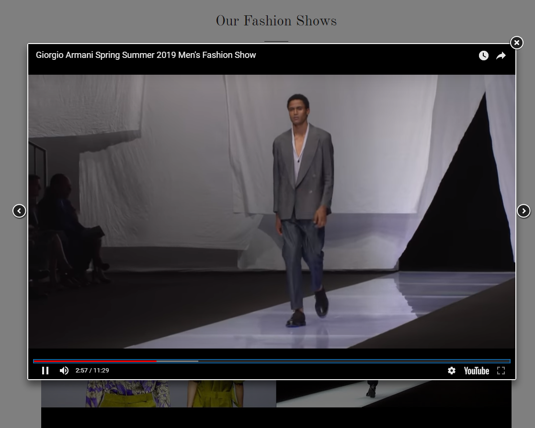
Task: Open YouTube player settings gear
Action: [451, 371]
